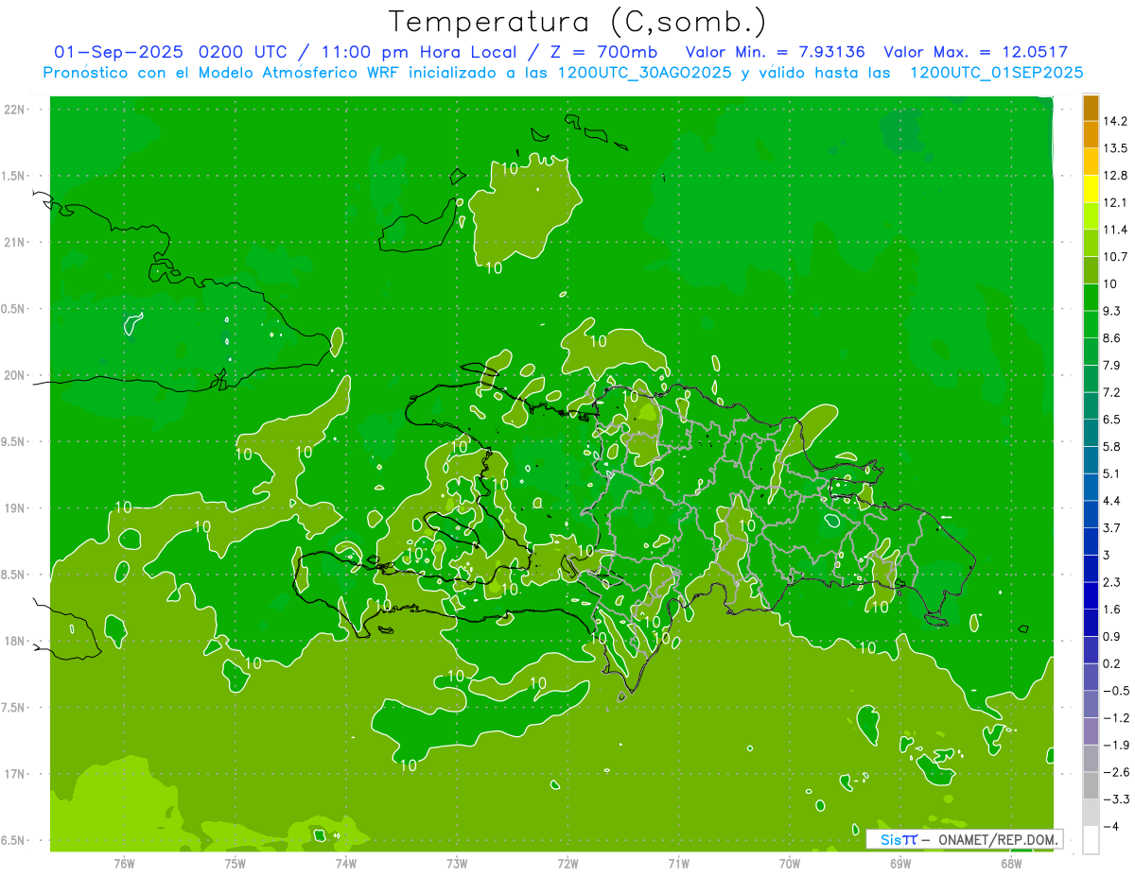Click the '0.5N' latitude axis label
The height and width of the screenshot is (876, 1135).
tap(14, 309)
